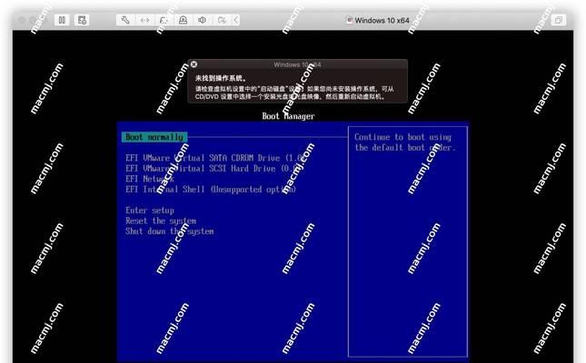Pause the virtual machine
586x363 pixels.
coord(62,20)
